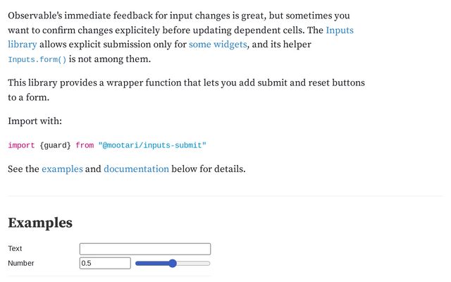The image size is (451, 282).
Task: Open the documentation link
Action: click(x=136, y=169)
